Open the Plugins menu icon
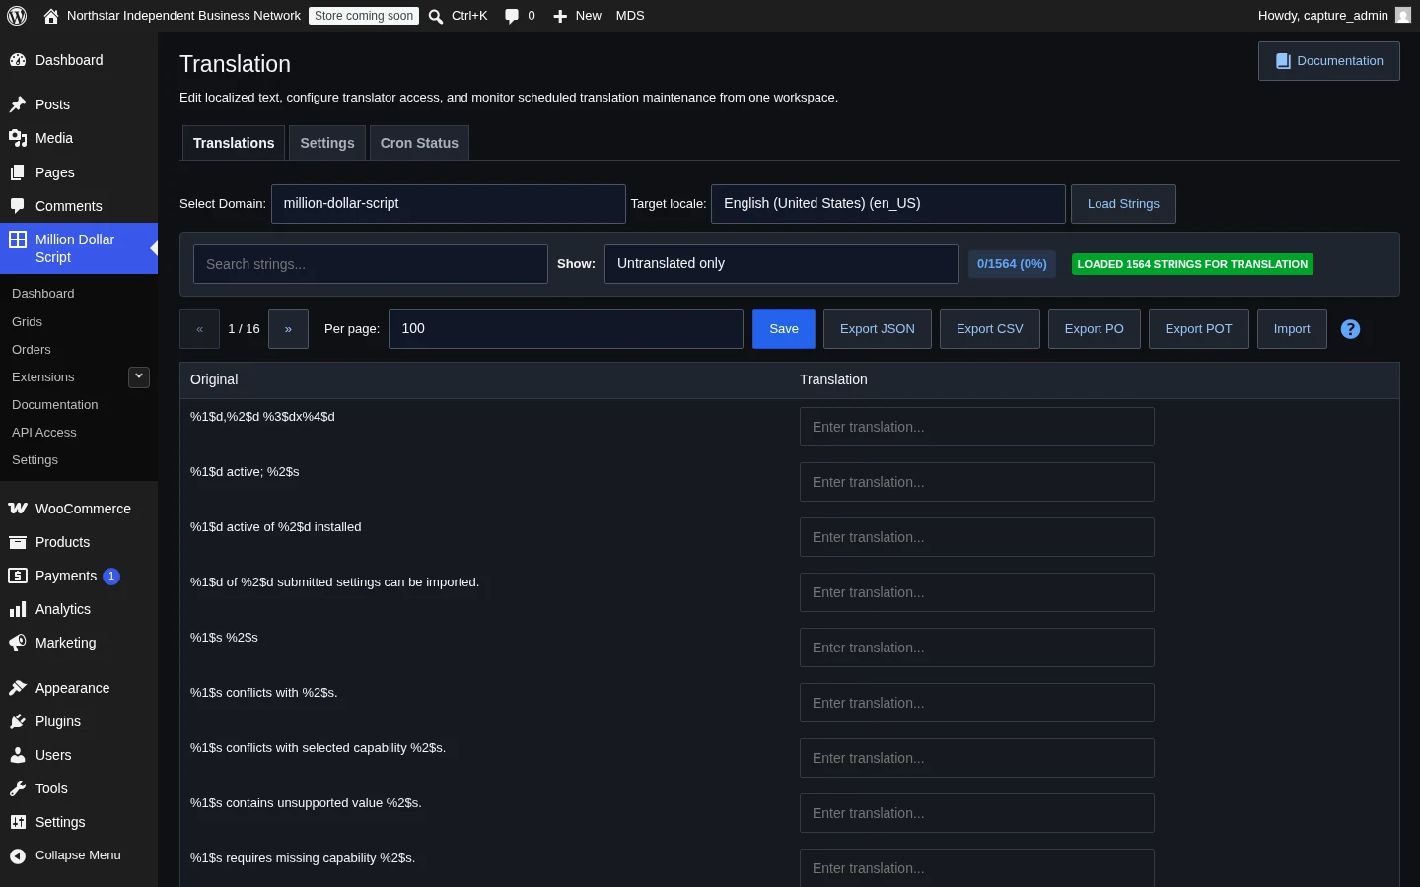1420x887 pixels. tap(18, 721)
